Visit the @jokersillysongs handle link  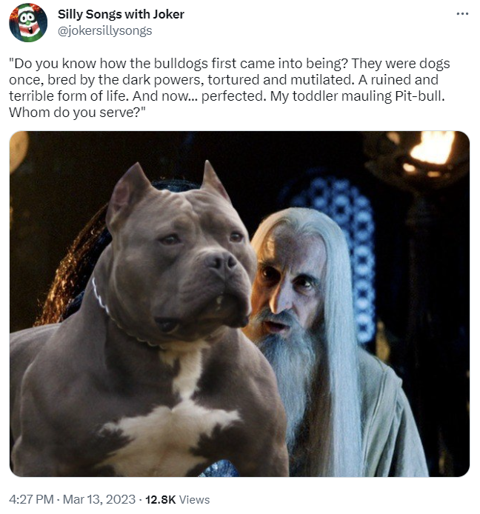(x=105, y=30)
